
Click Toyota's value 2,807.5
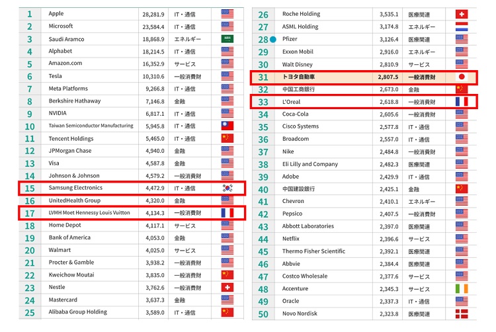coord(388,77)
